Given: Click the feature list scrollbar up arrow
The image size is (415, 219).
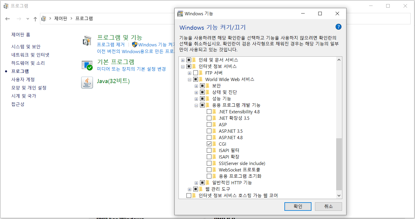Looking at the screenshot, I should 339,60.
